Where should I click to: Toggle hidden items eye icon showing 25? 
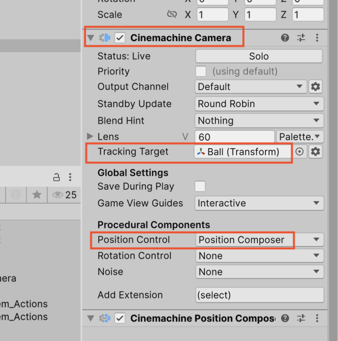64,194
